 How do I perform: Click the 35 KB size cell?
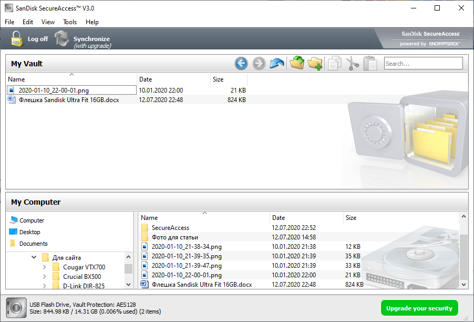[353, 256]
